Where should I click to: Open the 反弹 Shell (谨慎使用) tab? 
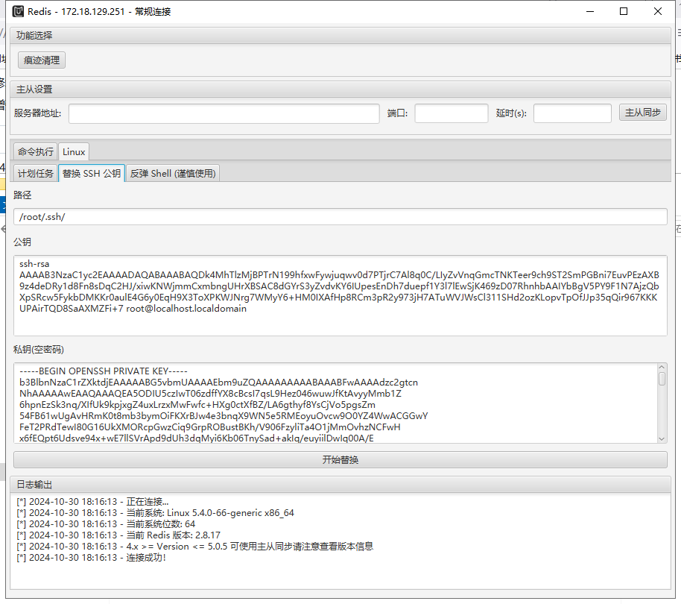point(173,174)
